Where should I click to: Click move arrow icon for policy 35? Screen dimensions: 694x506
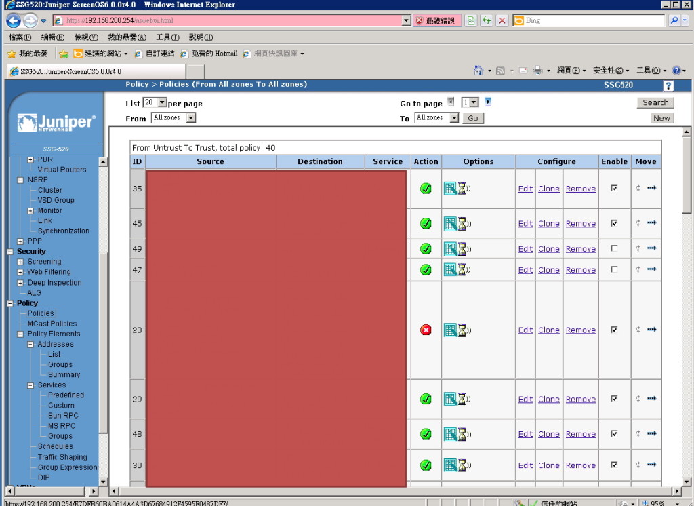[652, 188]
